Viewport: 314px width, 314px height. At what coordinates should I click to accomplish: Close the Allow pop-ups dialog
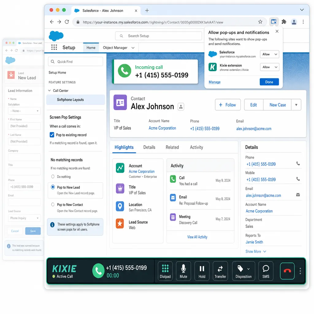[277, 31]
